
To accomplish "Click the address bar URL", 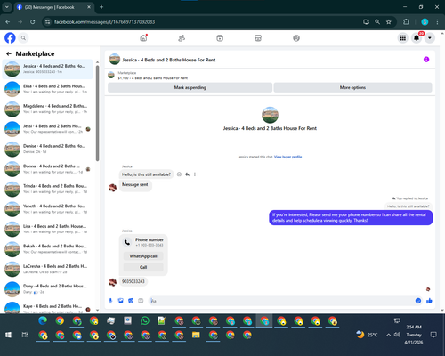I will coord(104,22).
